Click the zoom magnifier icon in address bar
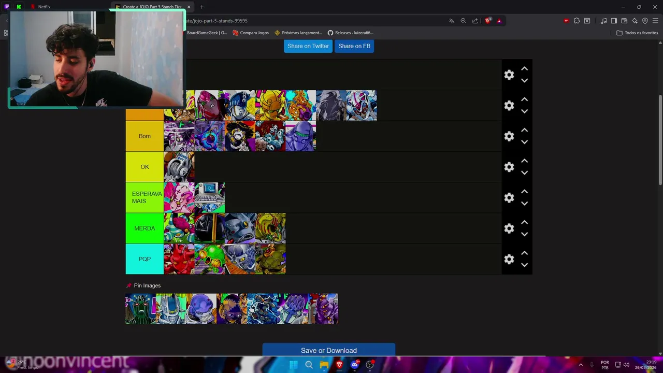The height and width of the screenshot is (373, 663). point(463,21)
